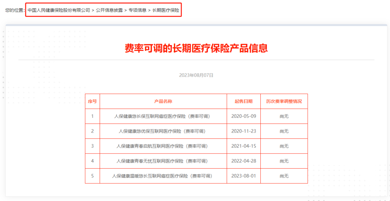Go to 公开信息披露 breadcrumb
Screen dimensions: 390x201
109,10
